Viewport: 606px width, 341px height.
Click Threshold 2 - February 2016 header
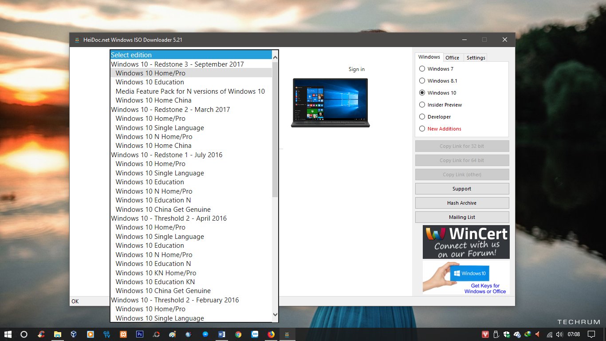[x=191, y=300]
